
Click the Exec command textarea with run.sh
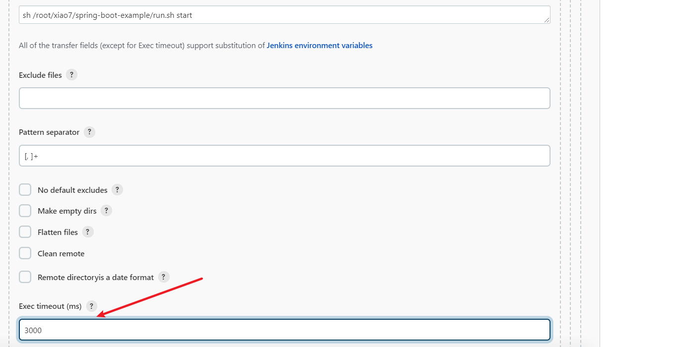click(285, 15)
